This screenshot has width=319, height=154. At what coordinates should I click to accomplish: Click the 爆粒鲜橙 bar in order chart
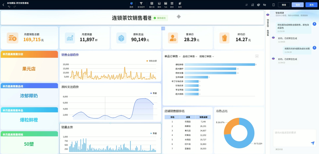(x=220, y=65)
